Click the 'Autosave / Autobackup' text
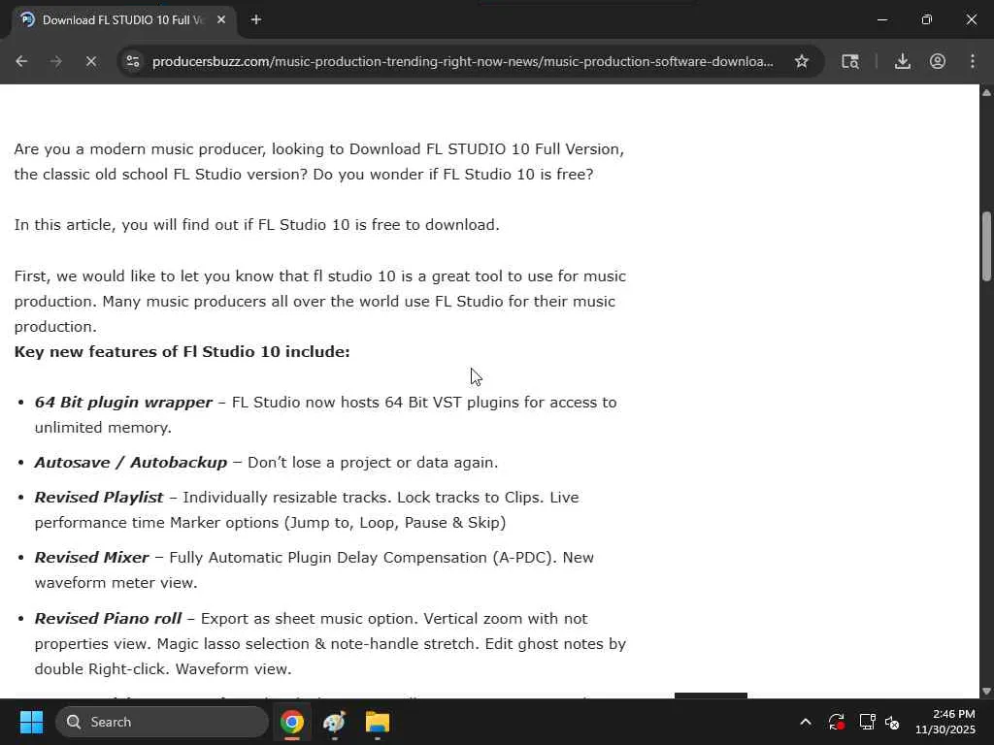 [x=131, y=463]
